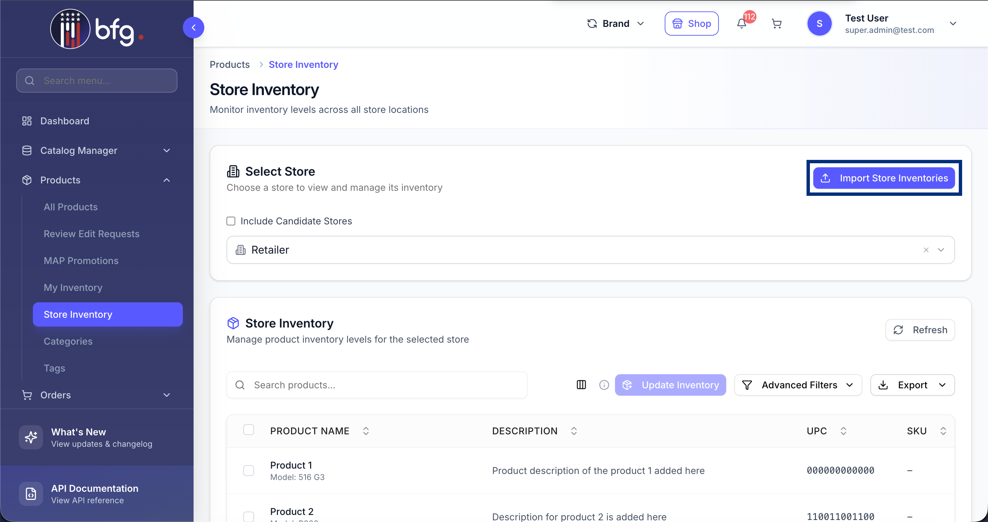Open MAP Promotions sidebar item
The height and width of the screenshot is (522, 988).
point(81,261)
